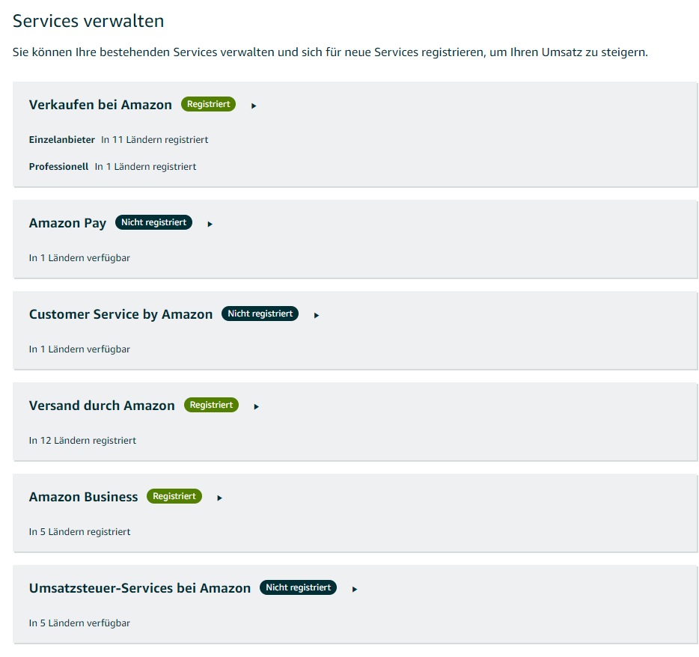This screenshot has width=699, height=657.
Task: Click the 'In 1 Ländern registriert' text
Action: click(x=145, y=166)
